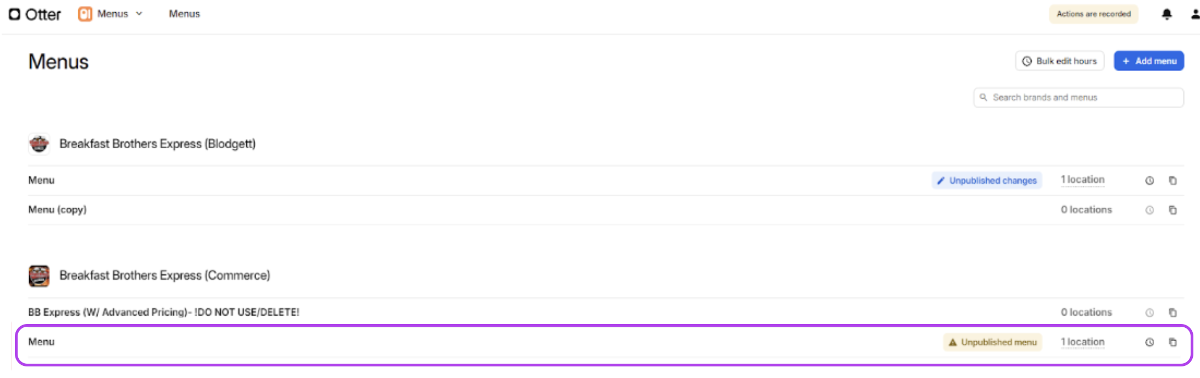1200x378 pixels.
Task: Click copy icon for Menu (copy) row
Action: click(1173, 210)
